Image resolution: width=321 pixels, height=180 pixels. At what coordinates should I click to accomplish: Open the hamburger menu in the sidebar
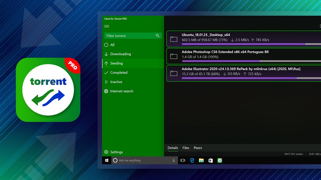click(x=107, y=26)
